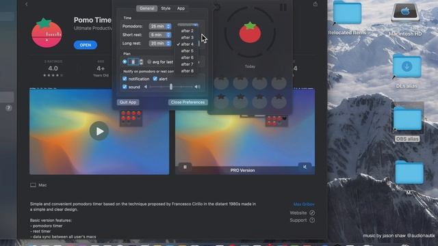Pause the timer using pause icon
Screen dimensions: 438x246
coord(283,7)
